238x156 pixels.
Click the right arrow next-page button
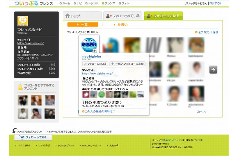pos(213,70)
